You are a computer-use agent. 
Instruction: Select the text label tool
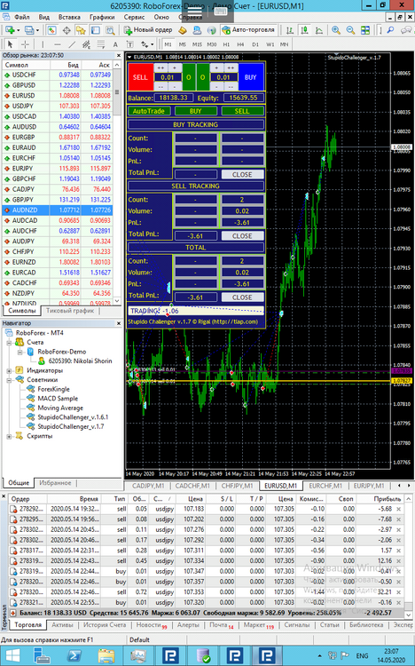[129, 44]
